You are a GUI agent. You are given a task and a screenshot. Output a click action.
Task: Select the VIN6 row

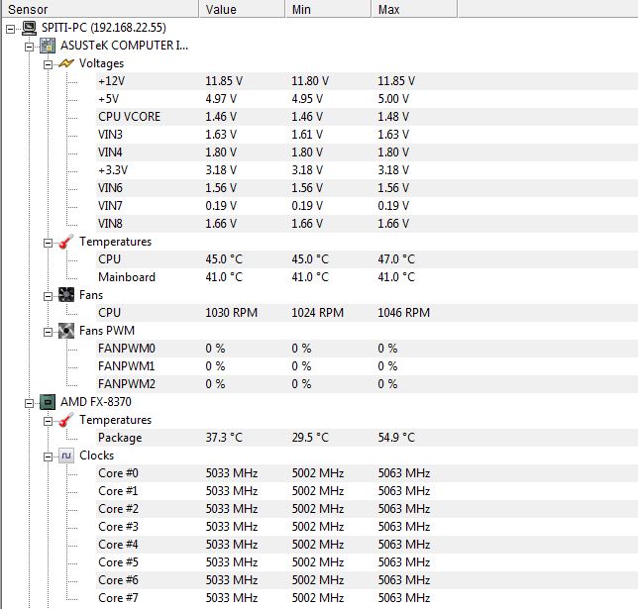[x=367, y=188]
